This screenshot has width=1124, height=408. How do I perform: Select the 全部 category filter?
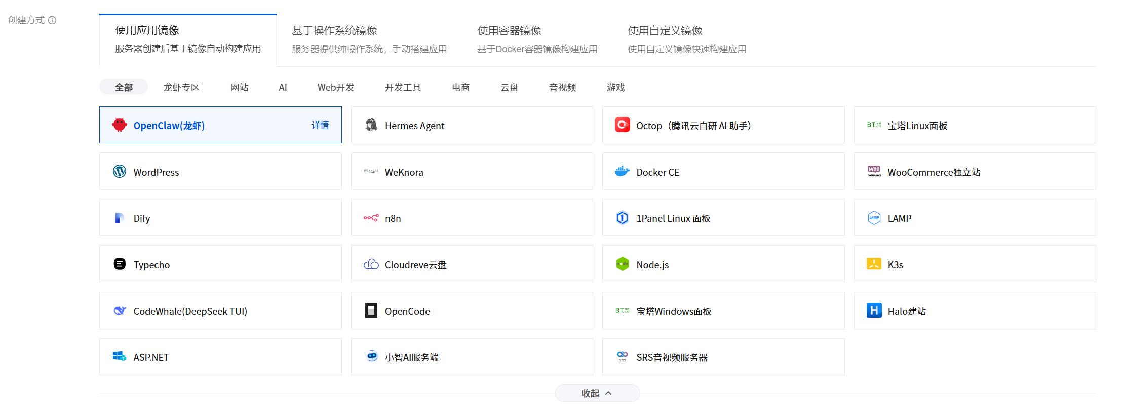point(124,87)
